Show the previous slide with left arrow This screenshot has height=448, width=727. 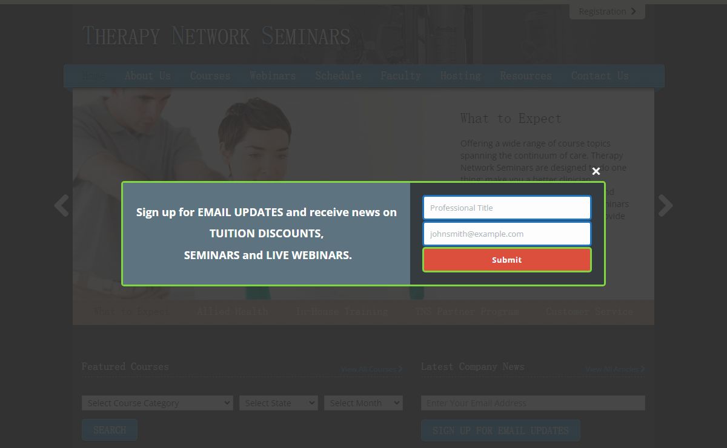pyautogui.click(x=61, y=206)
